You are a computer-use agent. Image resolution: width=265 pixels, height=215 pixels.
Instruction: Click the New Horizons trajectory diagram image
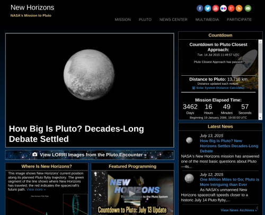click(47, 204)
